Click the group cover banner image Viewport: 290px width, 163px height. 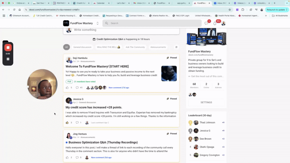tap(206, 37)
